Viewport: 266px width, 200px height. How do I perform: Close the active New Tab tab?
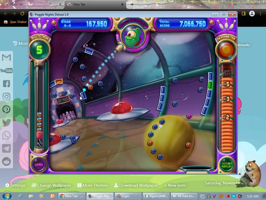(122, 4)
